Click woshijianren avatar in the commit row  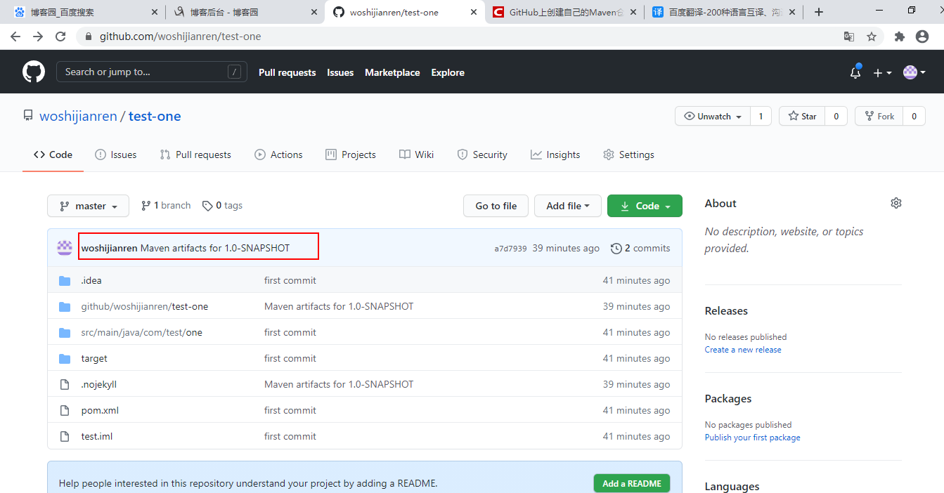click(65, 248)
